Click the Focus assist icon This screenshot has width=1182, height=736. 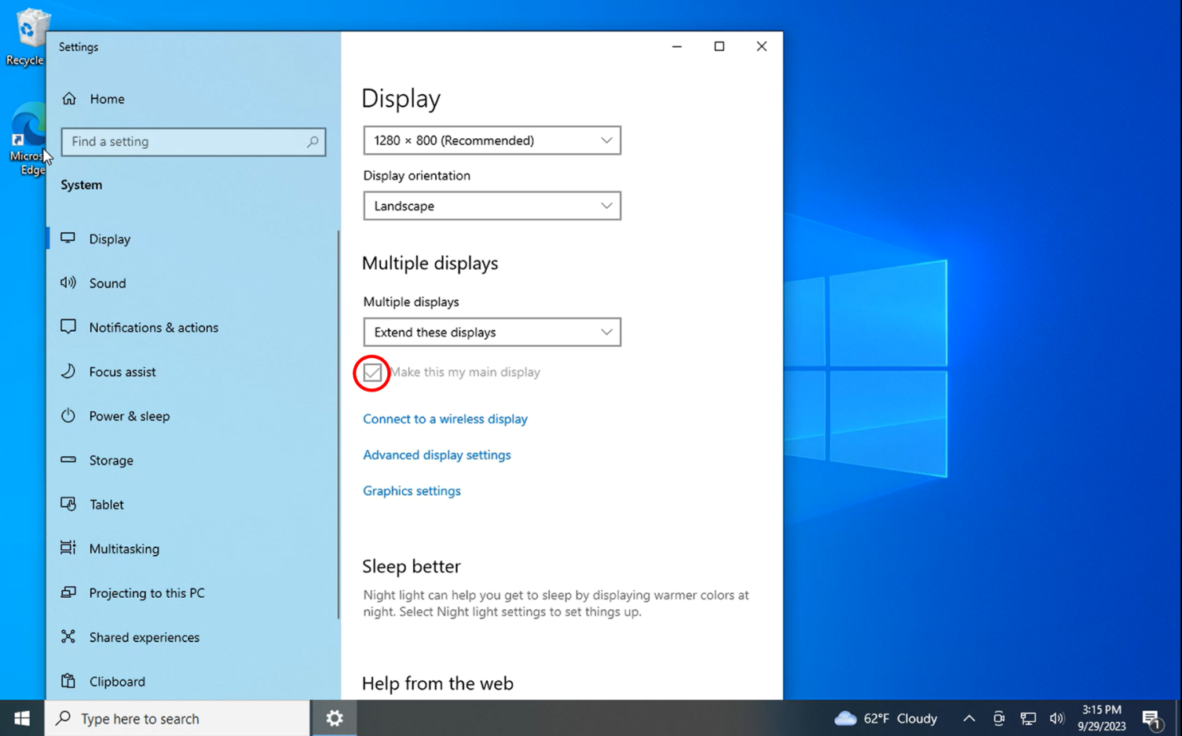click(68, 371)
